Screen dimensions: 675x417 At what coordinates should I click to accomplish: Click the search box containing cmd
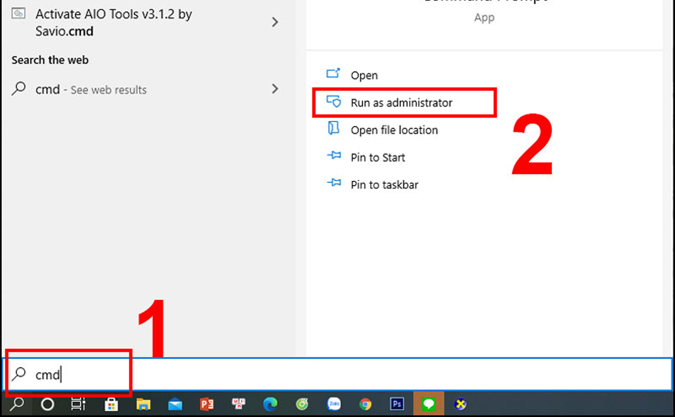[x=337, y=374]
